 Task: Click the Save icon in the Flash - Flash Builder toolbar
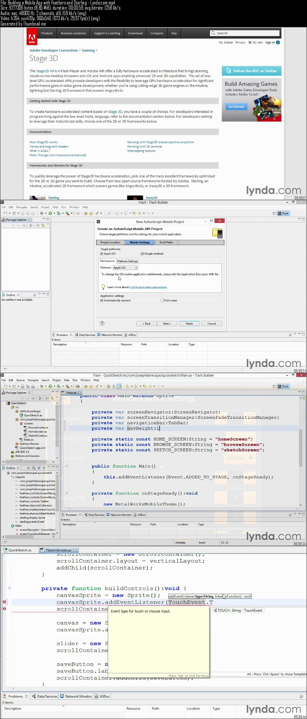pos(23,213)
